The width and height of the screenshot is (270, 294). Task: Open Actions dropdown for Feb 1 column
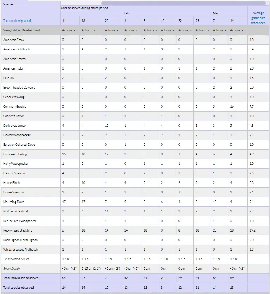pos(131,30)
